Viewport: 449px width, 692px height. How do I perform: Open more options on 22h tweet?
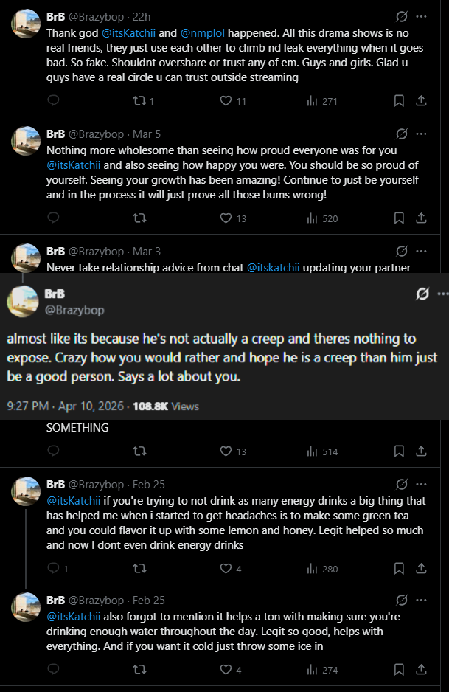[421, 16]
